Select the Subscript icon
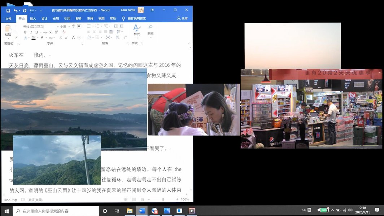 tap(51, 32)
